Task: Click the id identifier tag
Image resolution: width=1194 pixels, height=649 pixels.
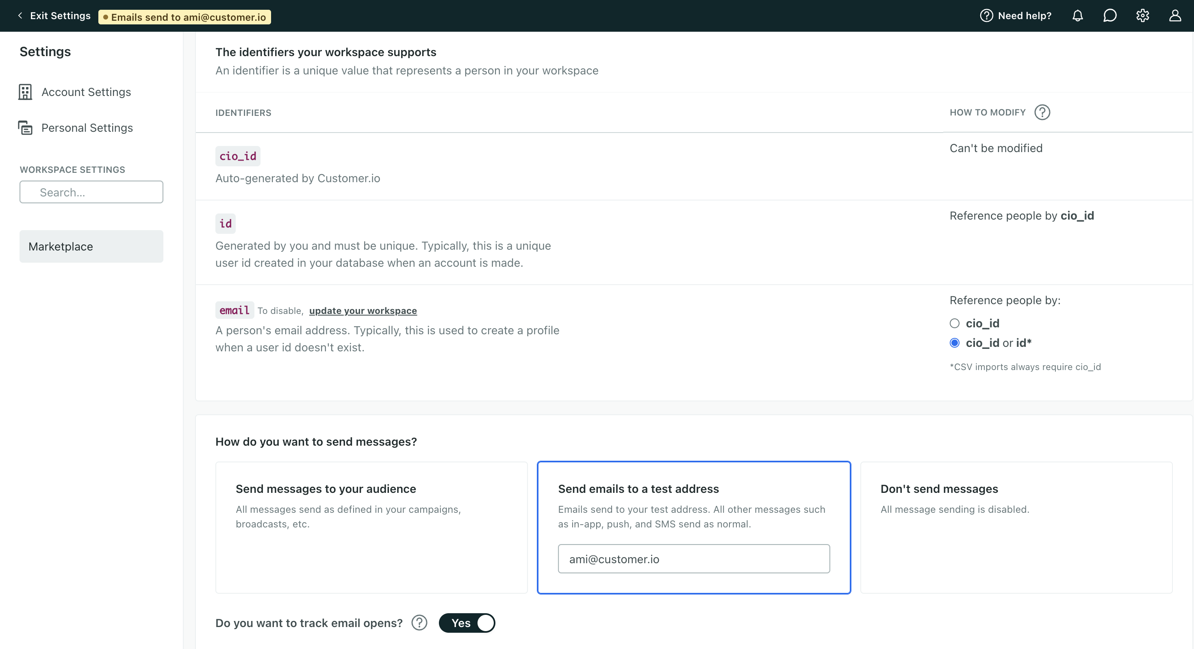Action: click(226, 224)
